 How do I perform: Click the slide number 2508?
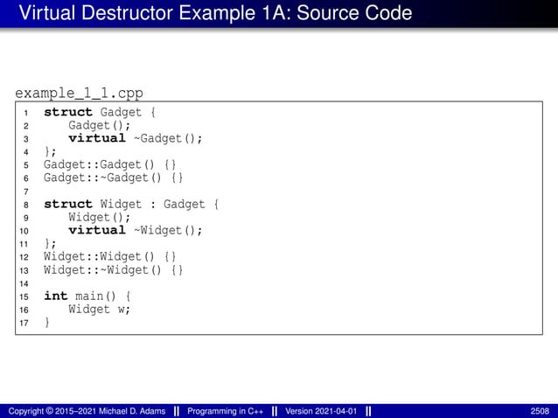pos(540,411)
